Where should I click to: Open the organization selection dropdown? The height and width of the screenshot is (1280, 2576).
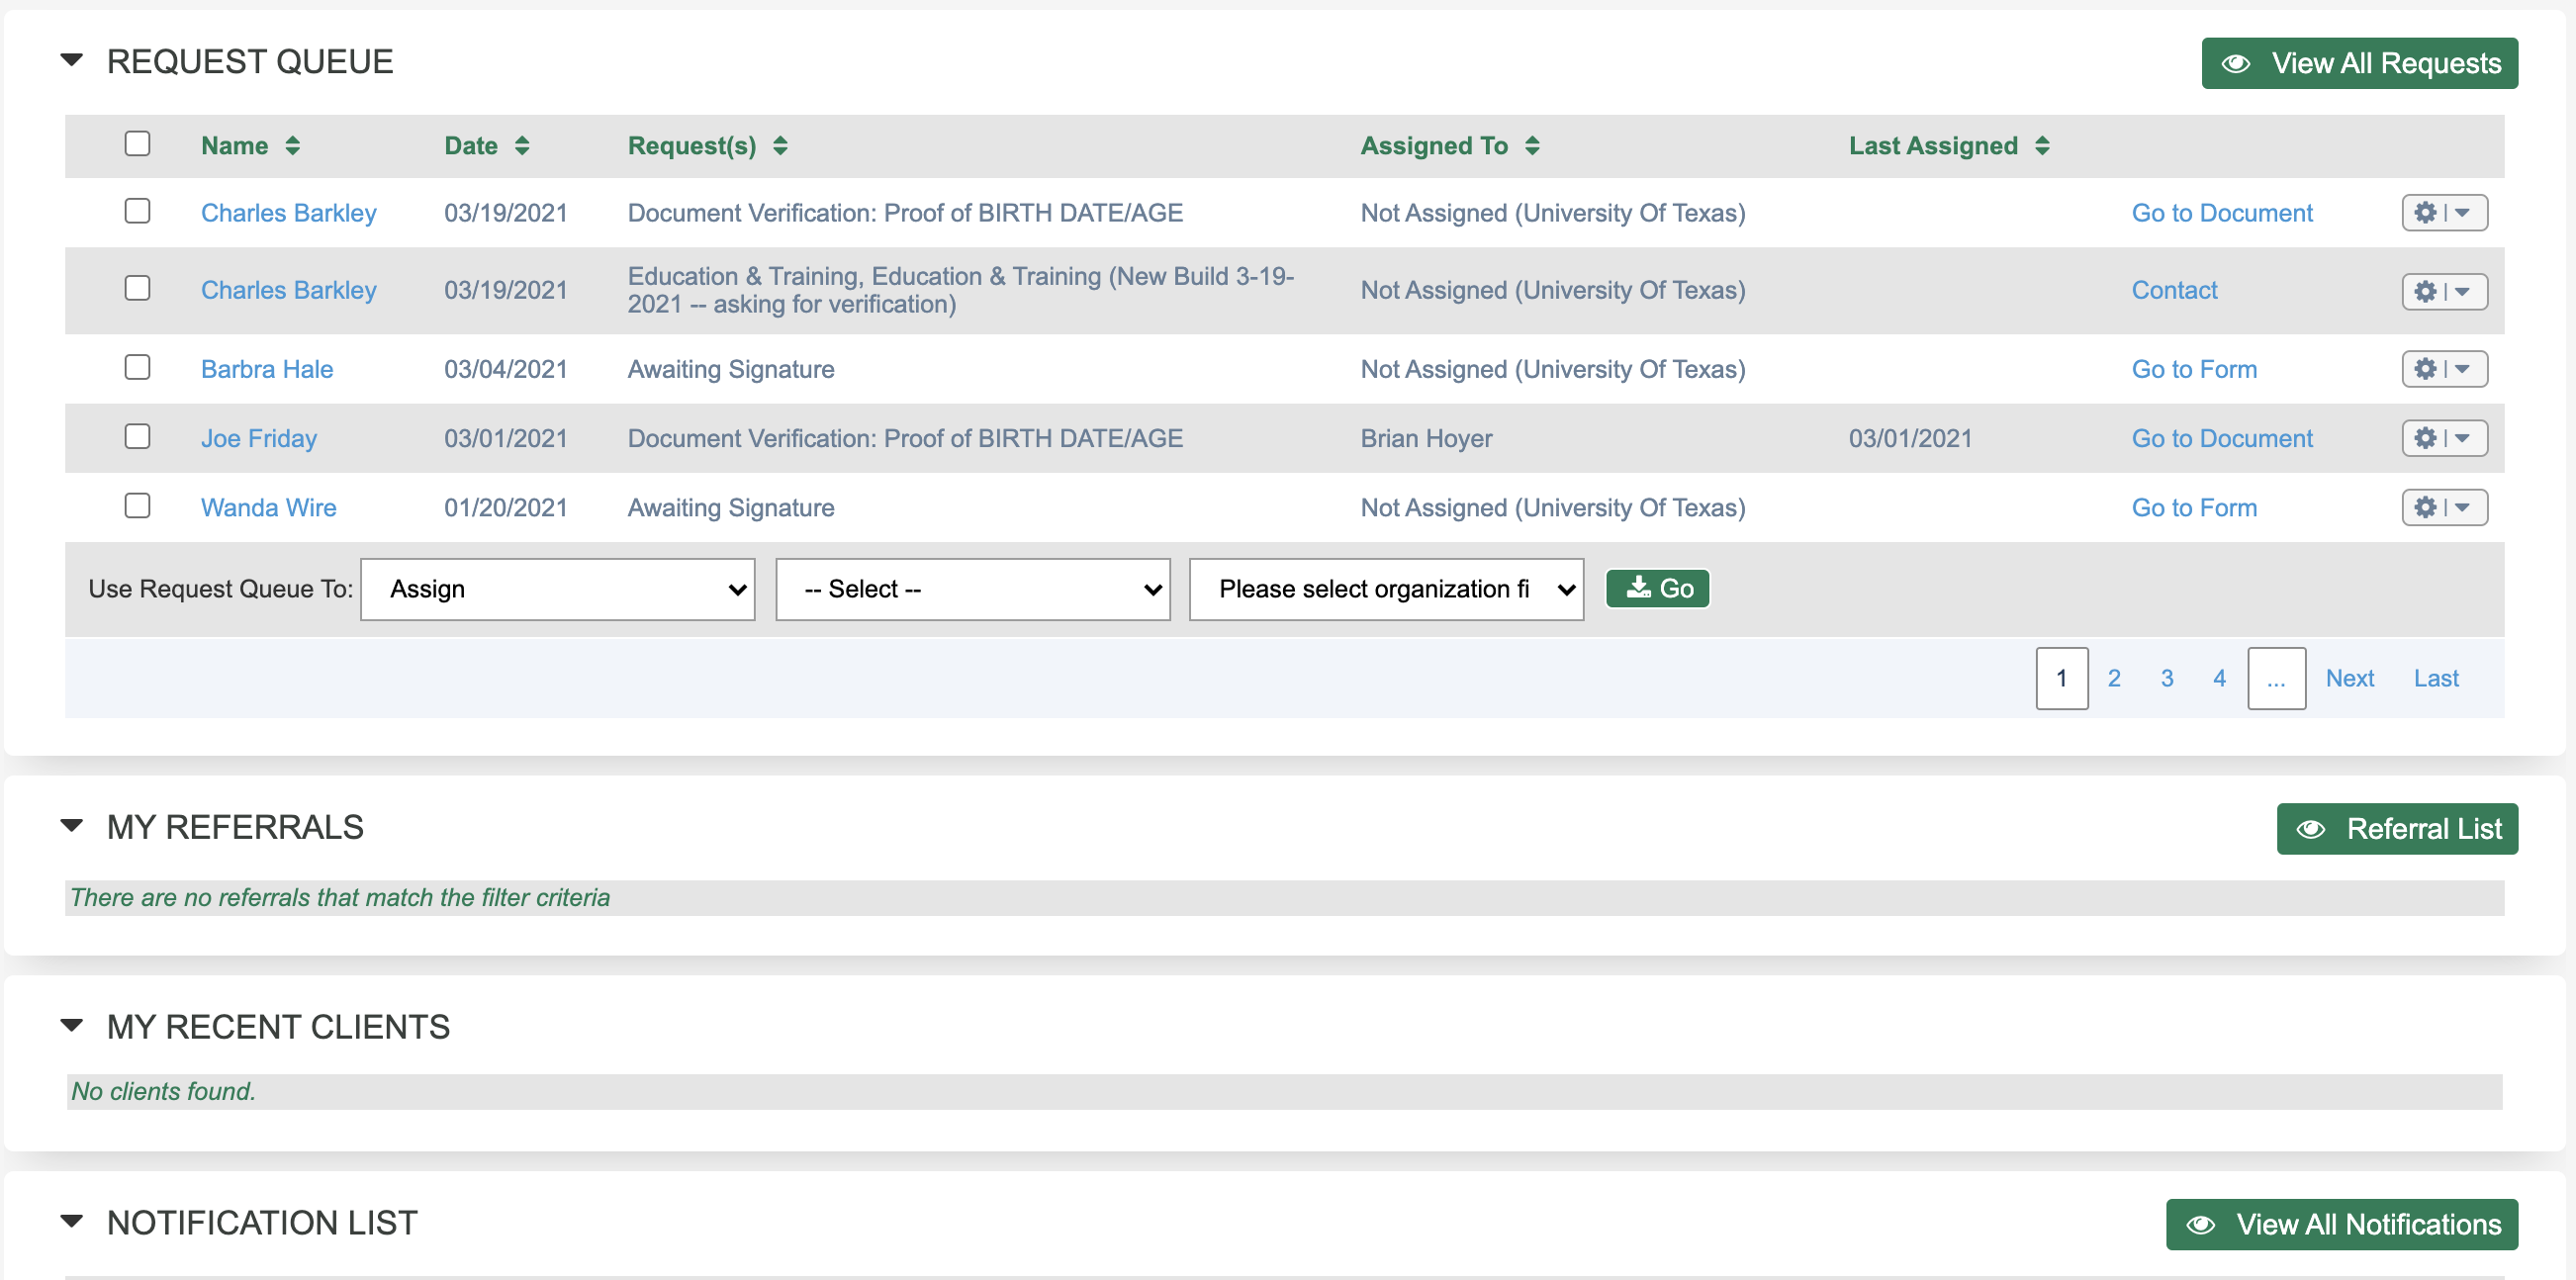(x=1385, y=588)
